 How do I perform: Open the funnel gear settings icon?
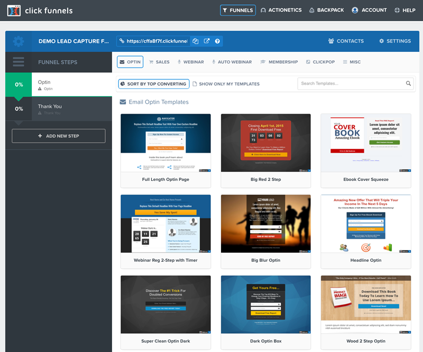[19, 41]
